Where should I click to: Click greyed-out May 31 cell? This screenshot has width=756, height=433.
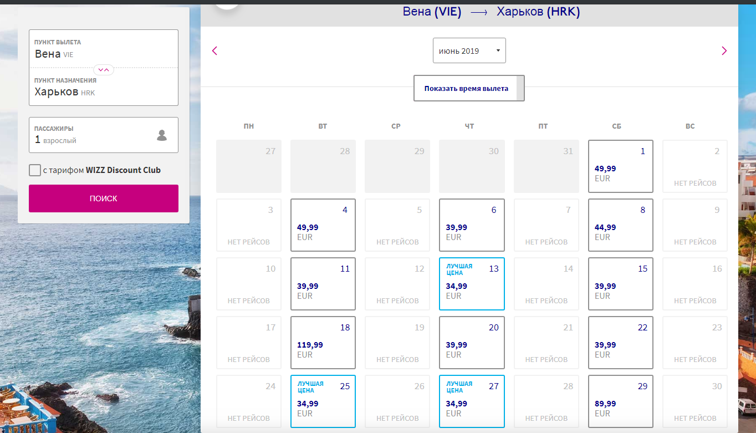tap(546, 166)
